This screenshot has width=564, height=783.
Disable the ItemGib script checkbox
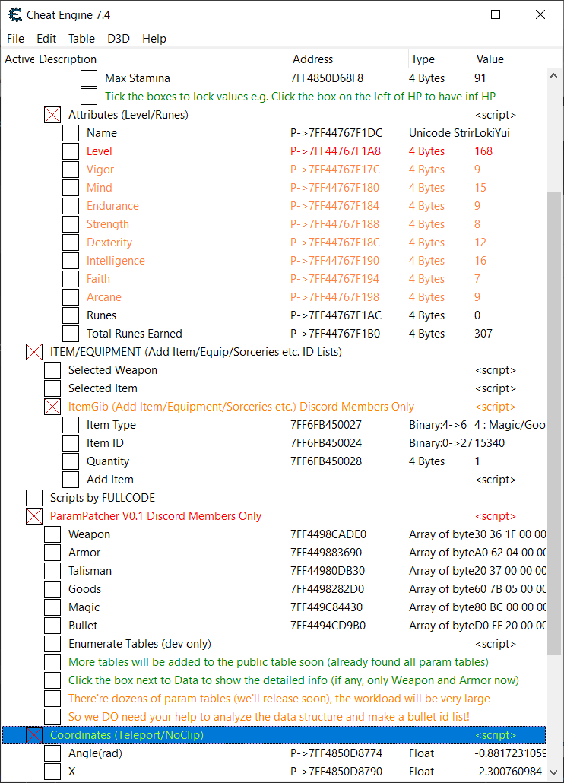[x=52, y=407]
